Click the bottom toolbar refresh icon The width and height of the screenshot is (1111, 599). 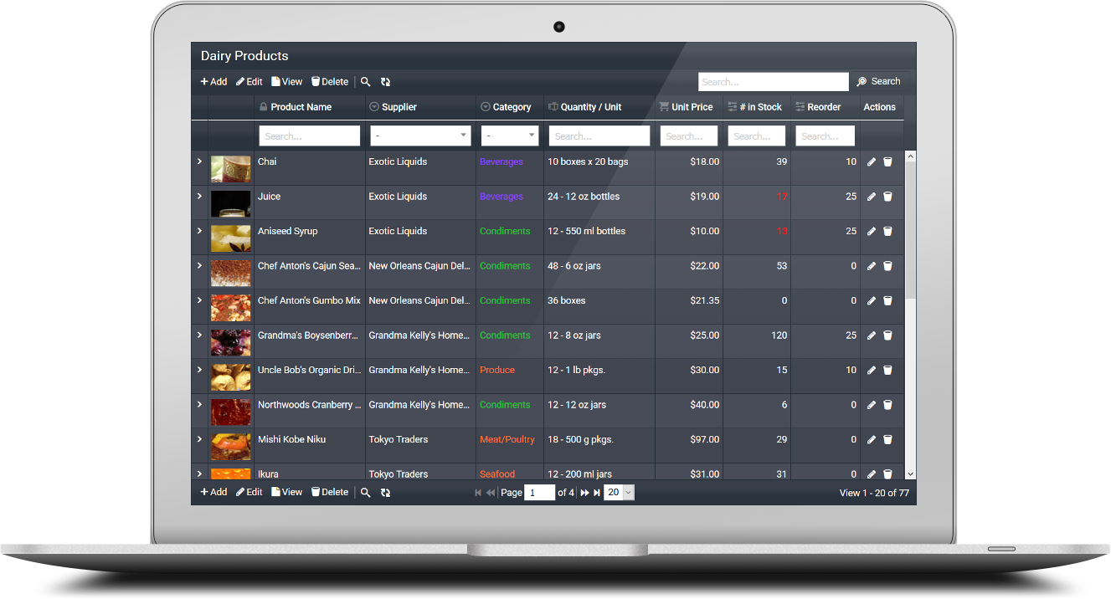tap(385, 493)
